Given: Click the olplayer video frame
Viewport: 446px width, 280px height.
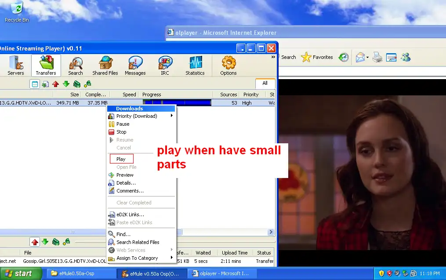Looking at the screenshot, I should point(362,173).
